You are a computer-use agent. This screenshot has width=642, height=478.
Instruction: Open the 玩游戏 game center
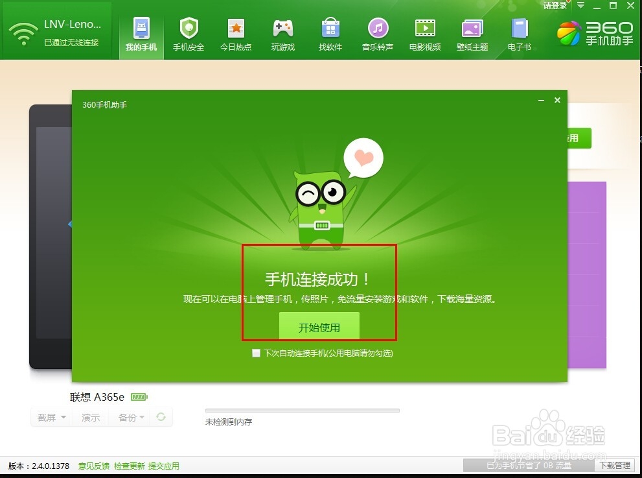click(283, 34)
